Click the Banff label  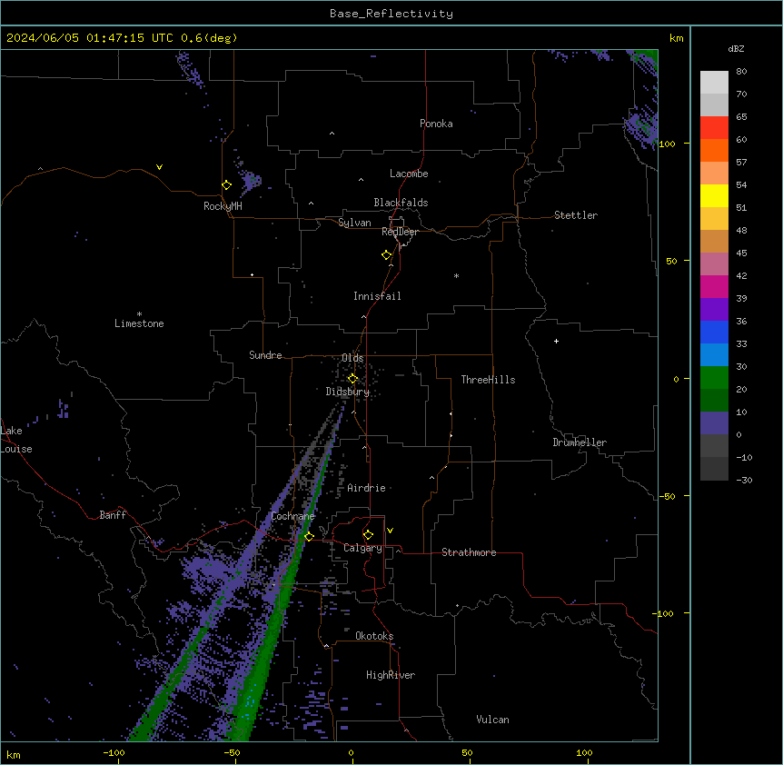pyautogui.click(x=113, y=515)
